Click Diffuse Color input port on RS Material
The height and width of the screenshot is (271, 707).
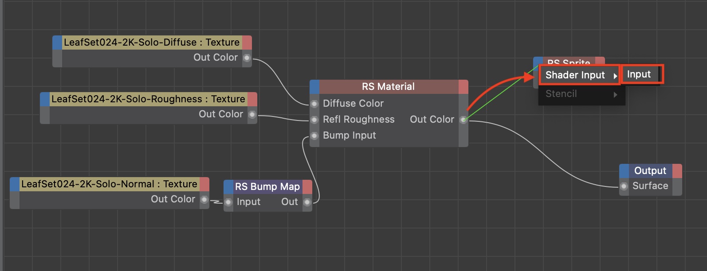coord(314,104)
